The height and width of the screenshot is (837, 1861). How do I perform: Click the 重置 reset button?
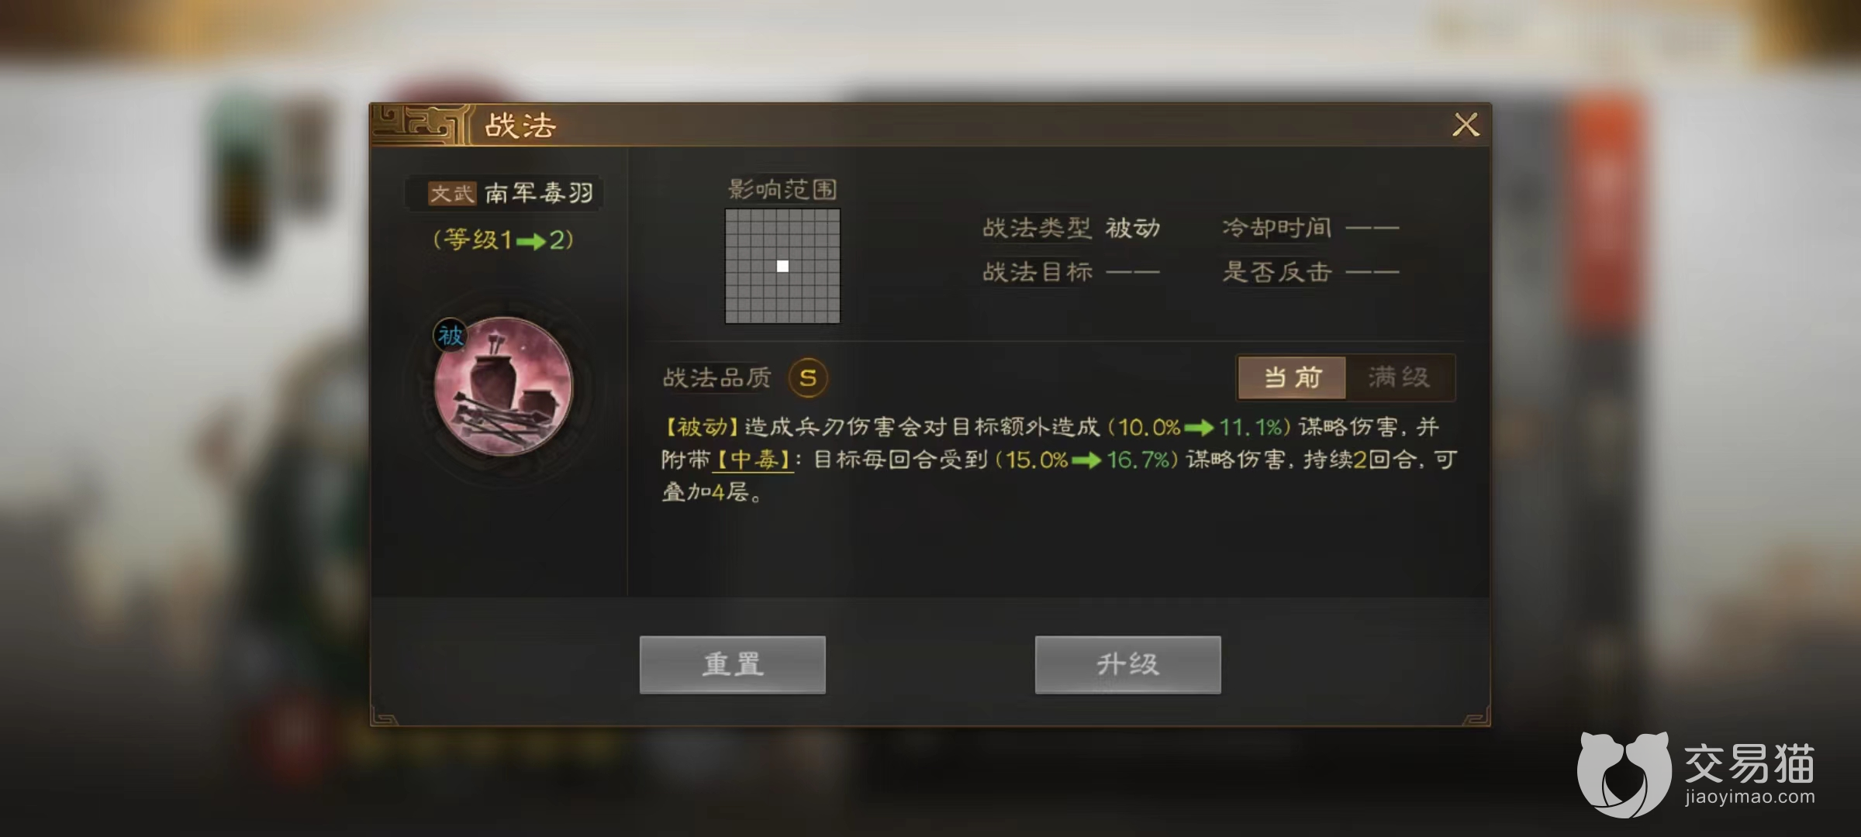[732, 664]
